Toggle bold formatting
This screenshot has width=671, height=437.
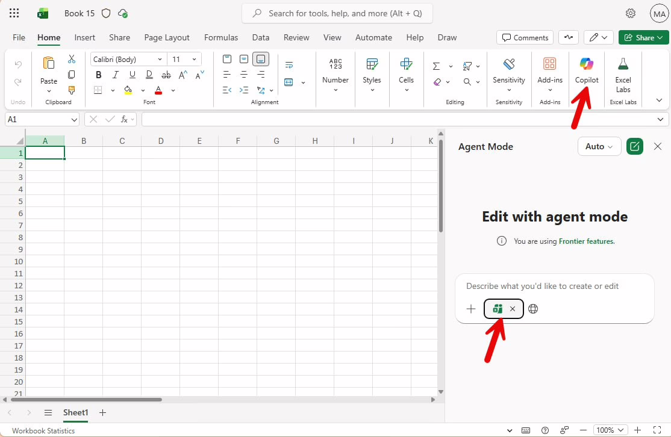coord(98,75)
